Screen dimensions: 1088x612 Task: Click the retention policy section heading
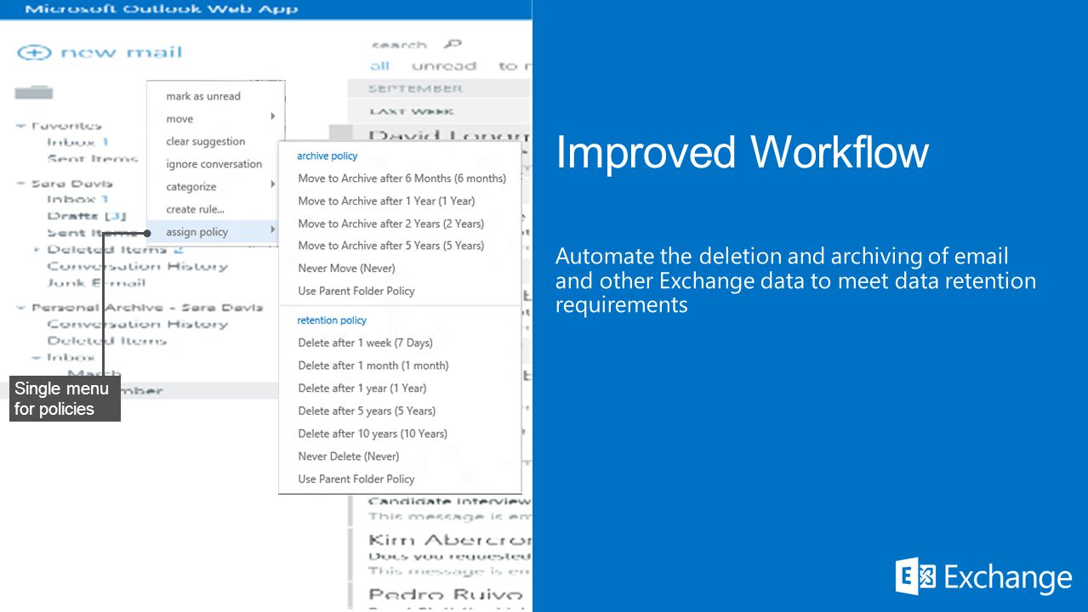332,320
